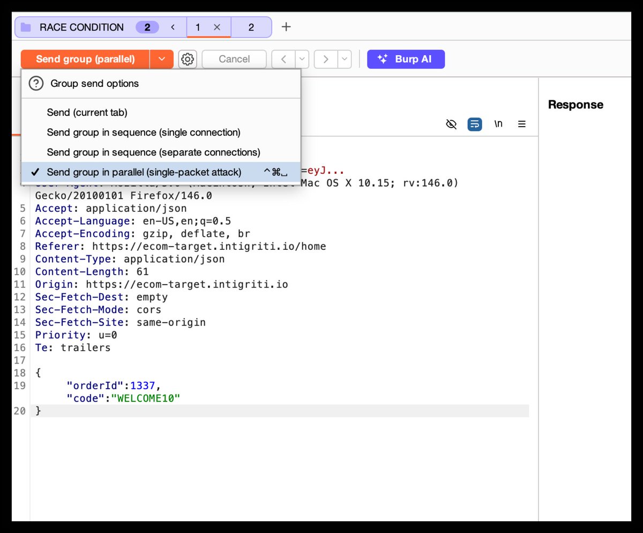Add a new Repeater tab
This screenshot has width=643, height=533.
coord(286,27)
